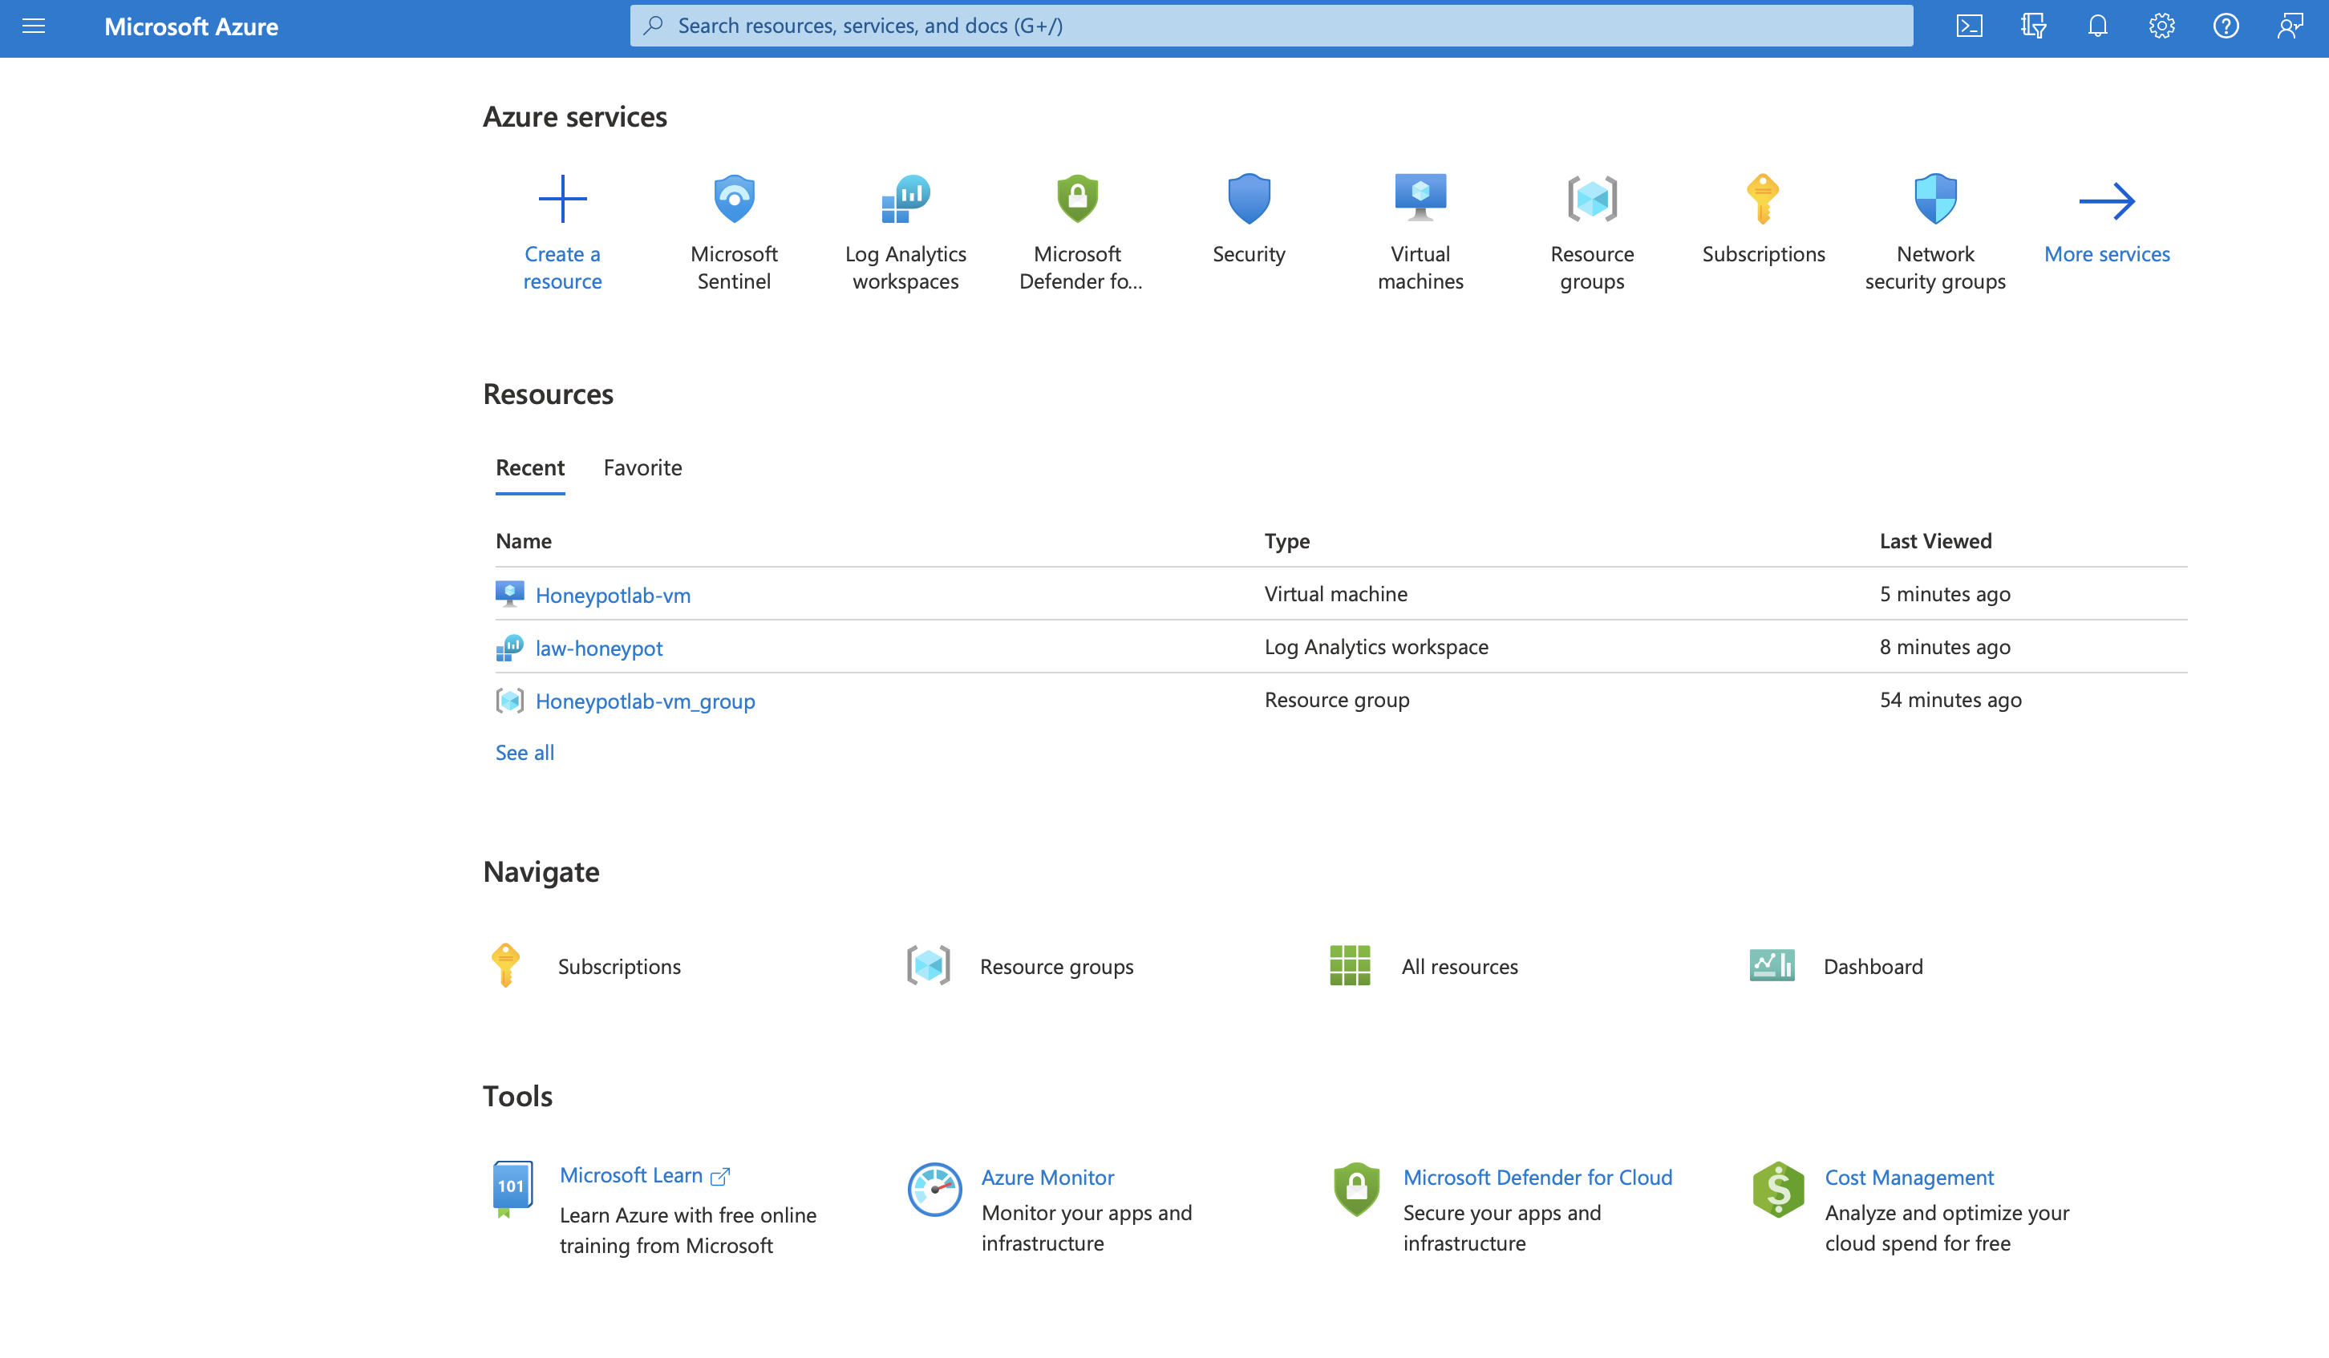The image size is (2329, 1358).
Task: Open the Feedback icon in header
Action: pos(2291,26)
